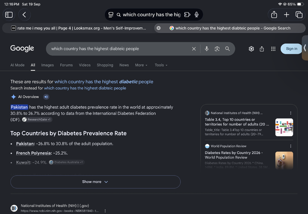Open NIH result three-dot options
Image resolution: width=308 pixels, height=214 pixels.
[105, 211]
